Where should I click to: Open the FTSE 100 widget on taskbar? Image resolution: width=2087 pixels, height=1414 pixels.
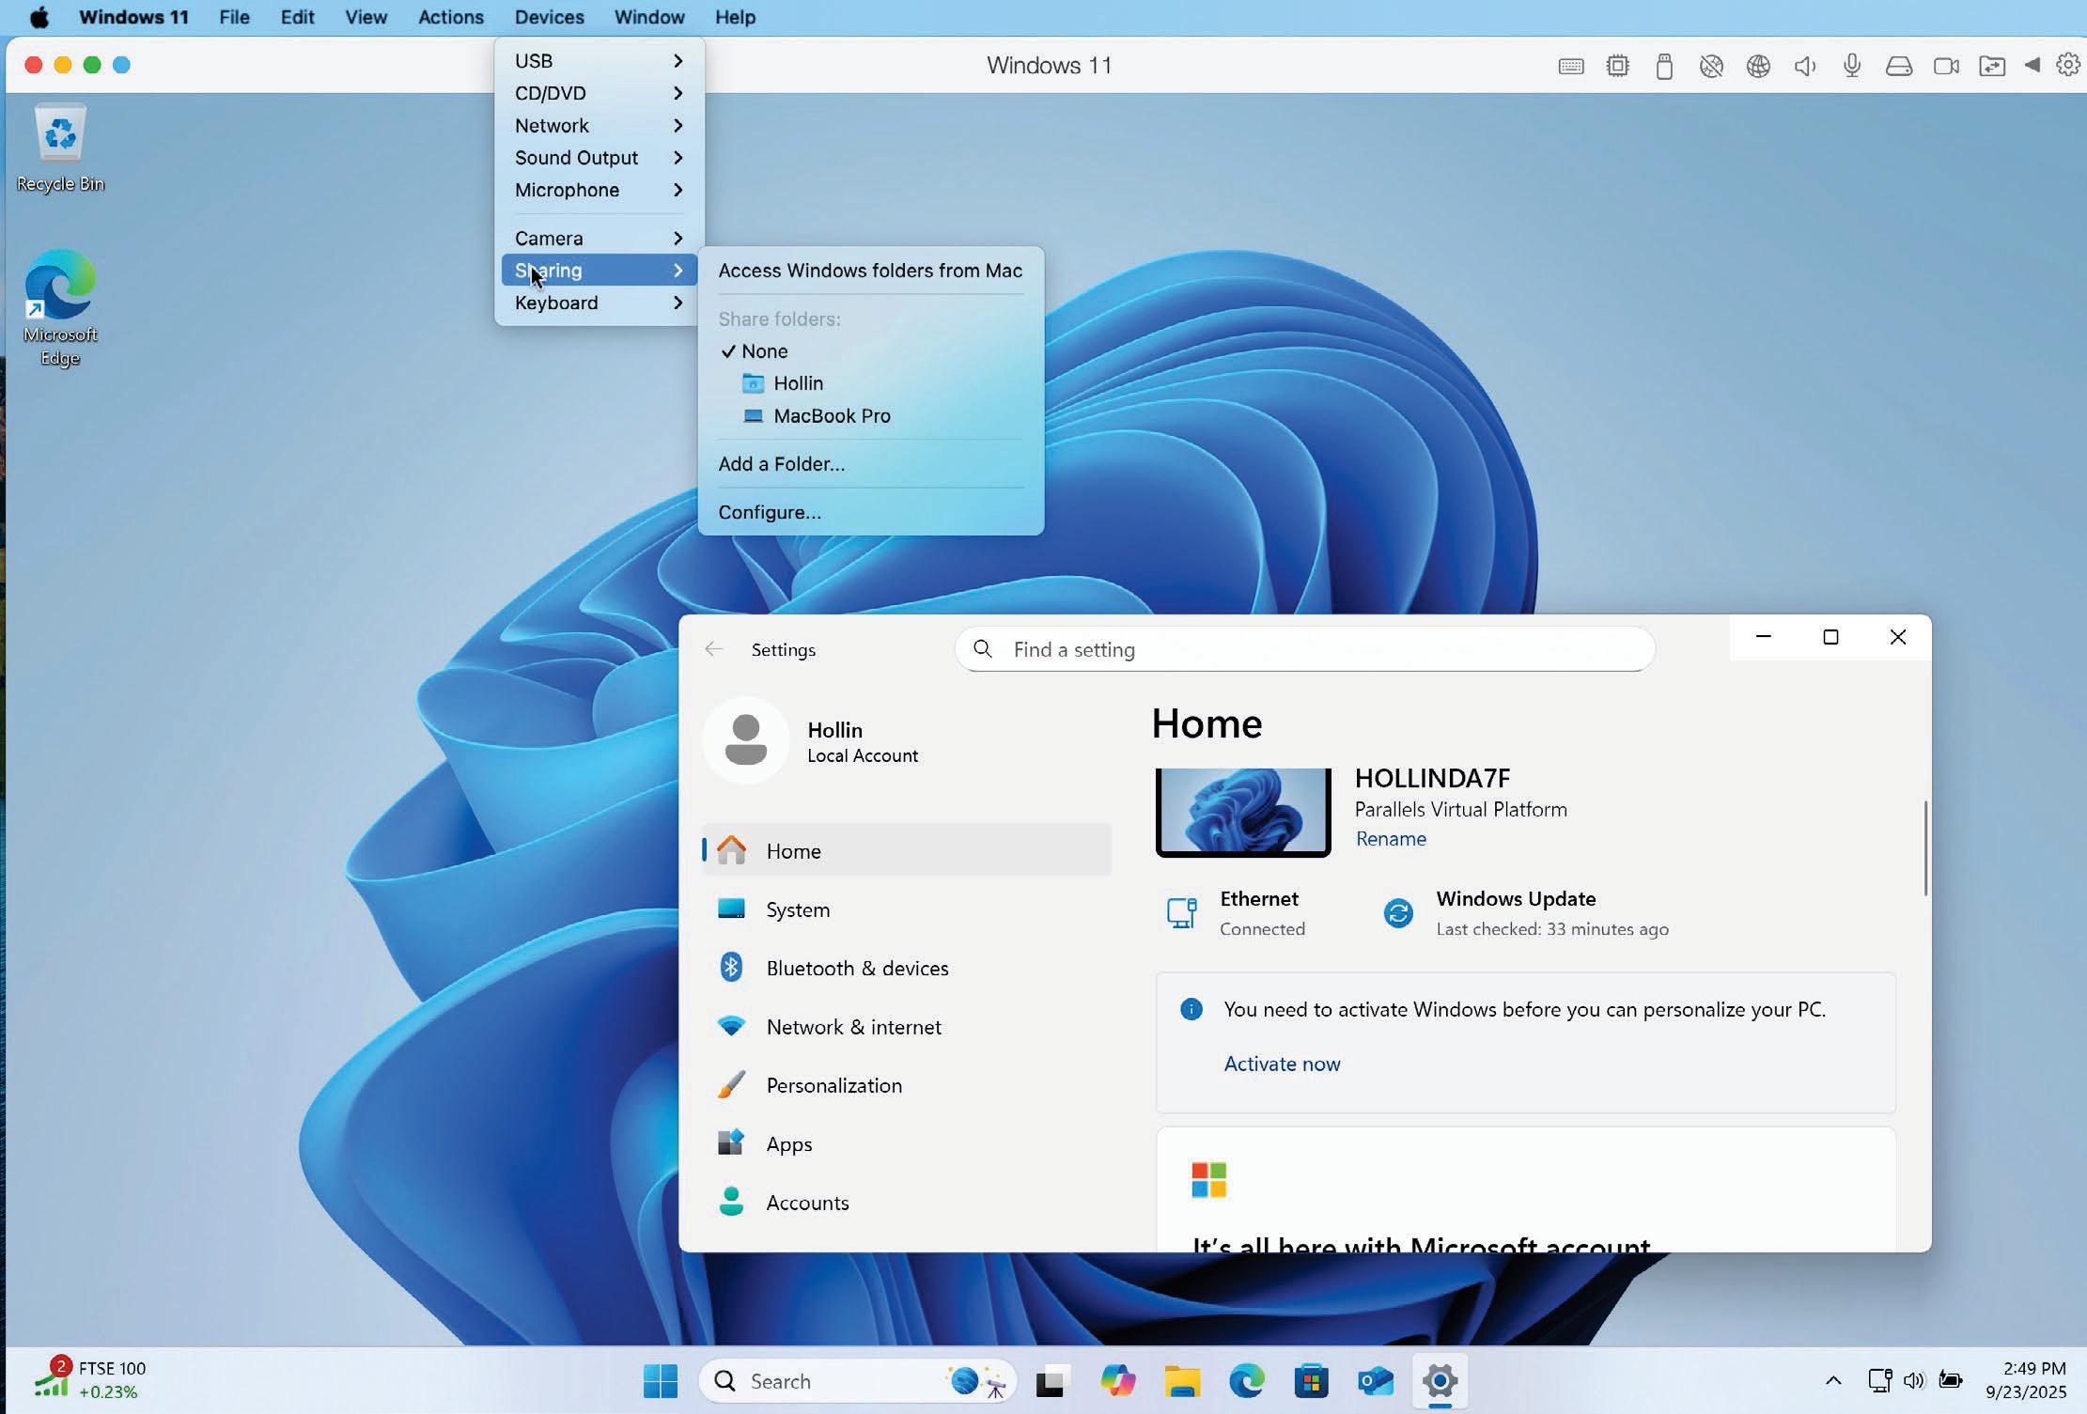[x=90, y=1379]
